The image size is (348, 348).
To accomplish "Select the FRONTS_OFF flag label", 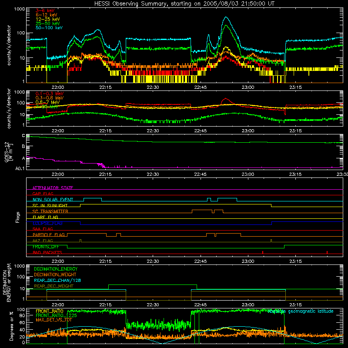I will [46, 247].
